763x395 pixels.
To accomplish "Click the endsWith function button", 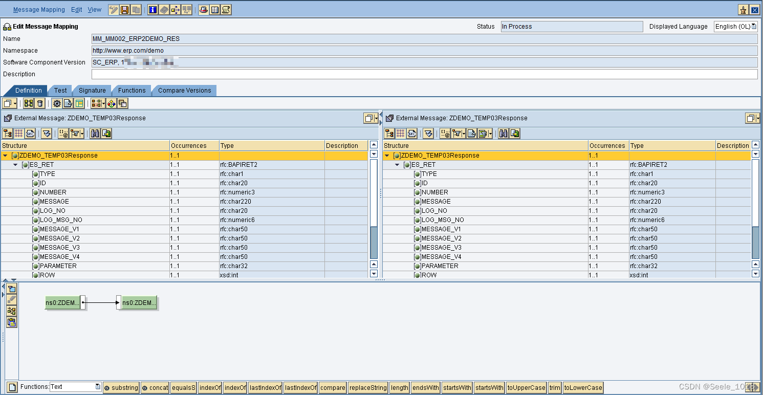I will coord(426,387).
